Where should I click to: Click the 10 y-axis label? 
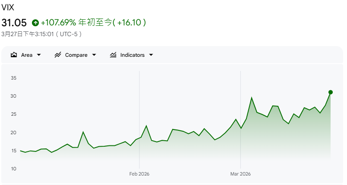pos(13,169)
